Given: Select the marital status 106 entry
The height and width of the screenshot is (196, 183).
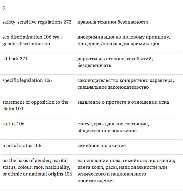Looking at the screenshot, I should point(22,146).
